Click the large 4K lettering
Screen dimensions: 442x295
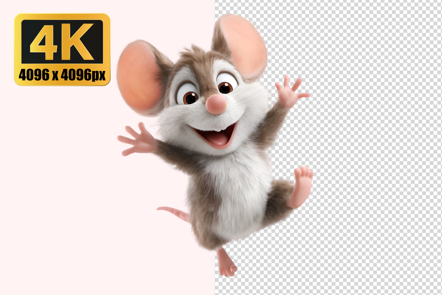coord(62,42)
